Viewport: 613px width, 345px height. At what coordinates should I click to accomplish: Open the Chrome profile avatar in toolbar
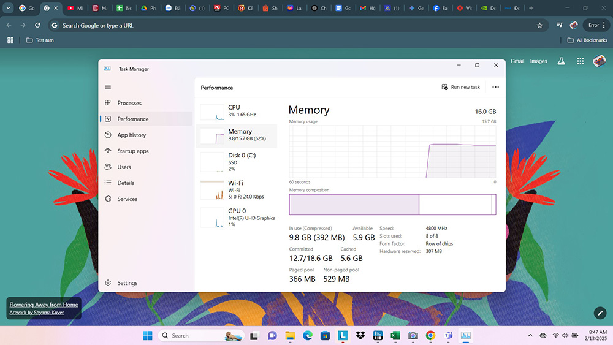[574, 25]
